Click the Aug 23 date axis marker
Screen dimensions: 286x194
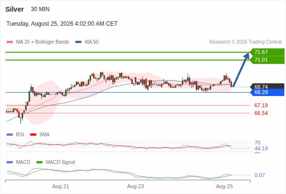click(x=136, y=186)
